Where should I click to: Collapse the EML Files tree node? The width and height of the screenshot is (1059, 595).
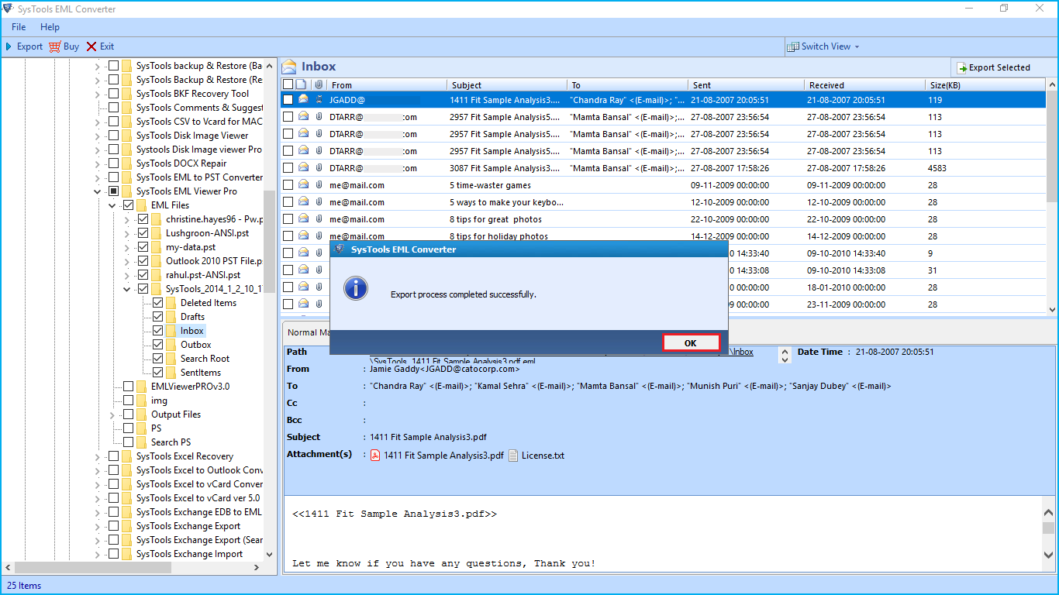[112, 205]
